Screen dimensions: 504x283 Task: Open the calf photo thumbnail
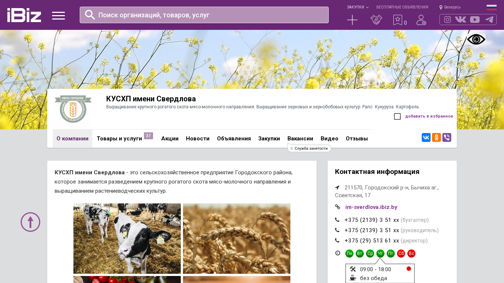pos(127,238)
